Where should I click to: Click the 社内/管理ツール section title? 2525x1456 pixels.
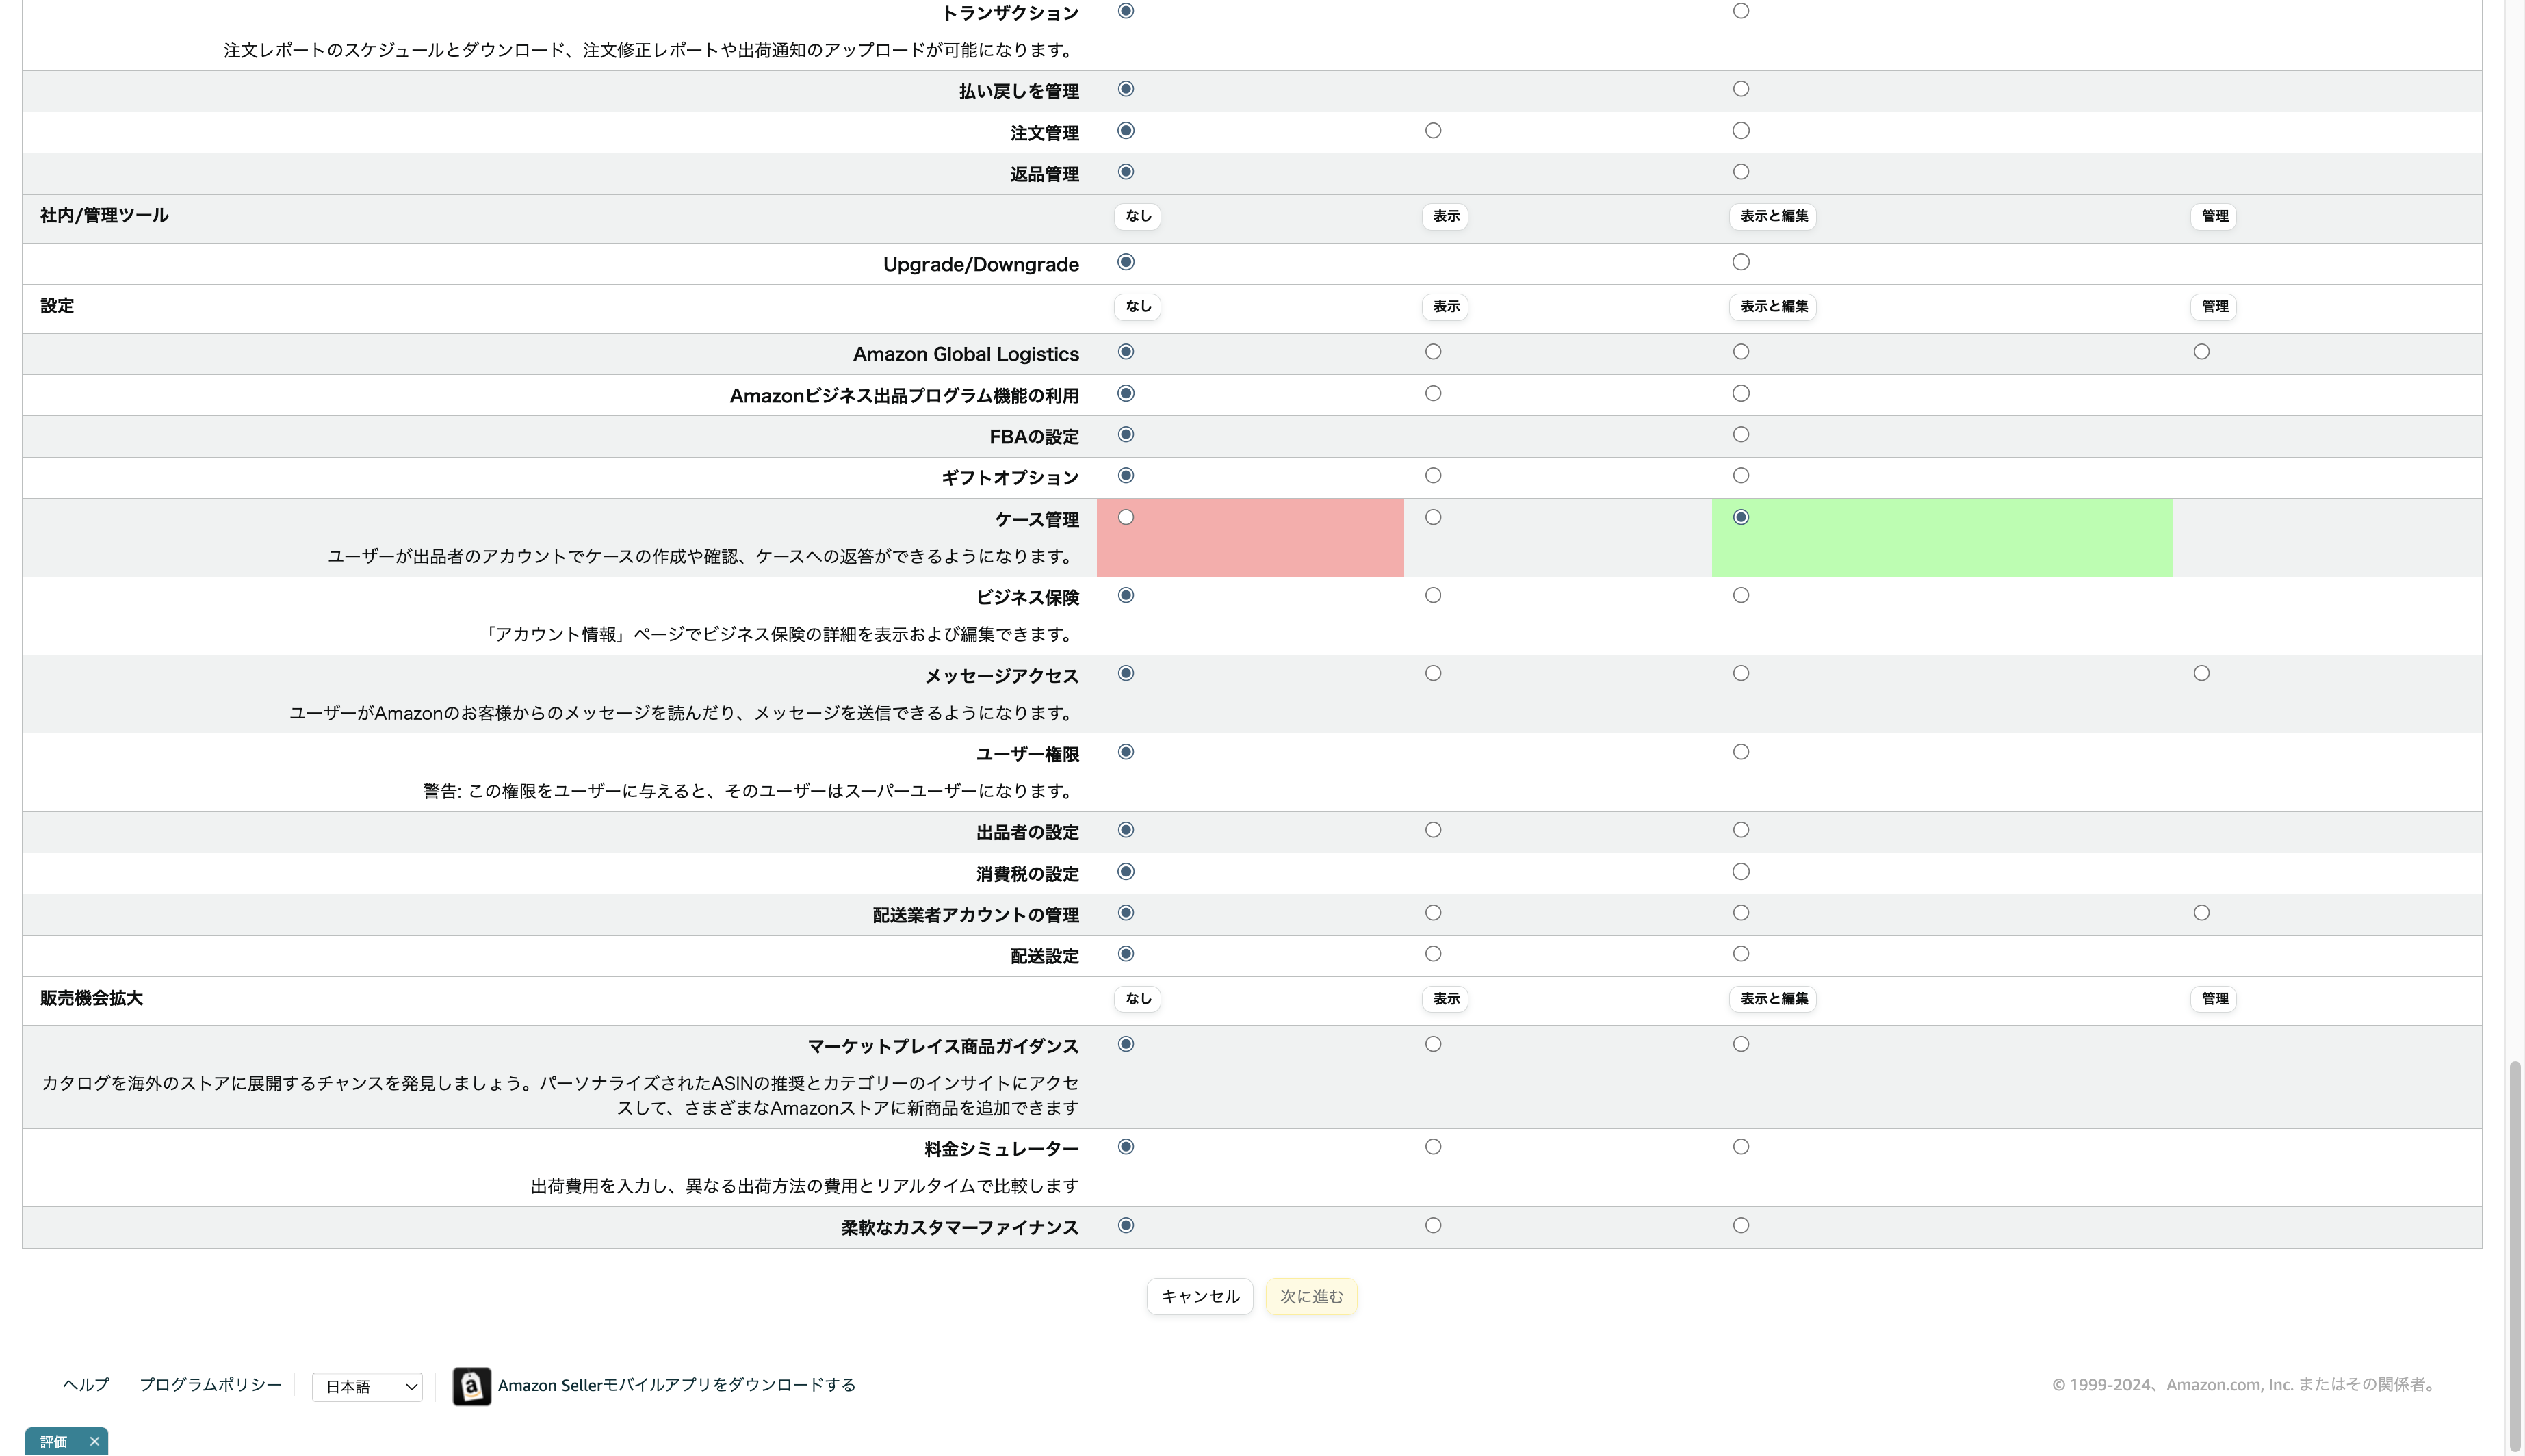tap(104, 215)
